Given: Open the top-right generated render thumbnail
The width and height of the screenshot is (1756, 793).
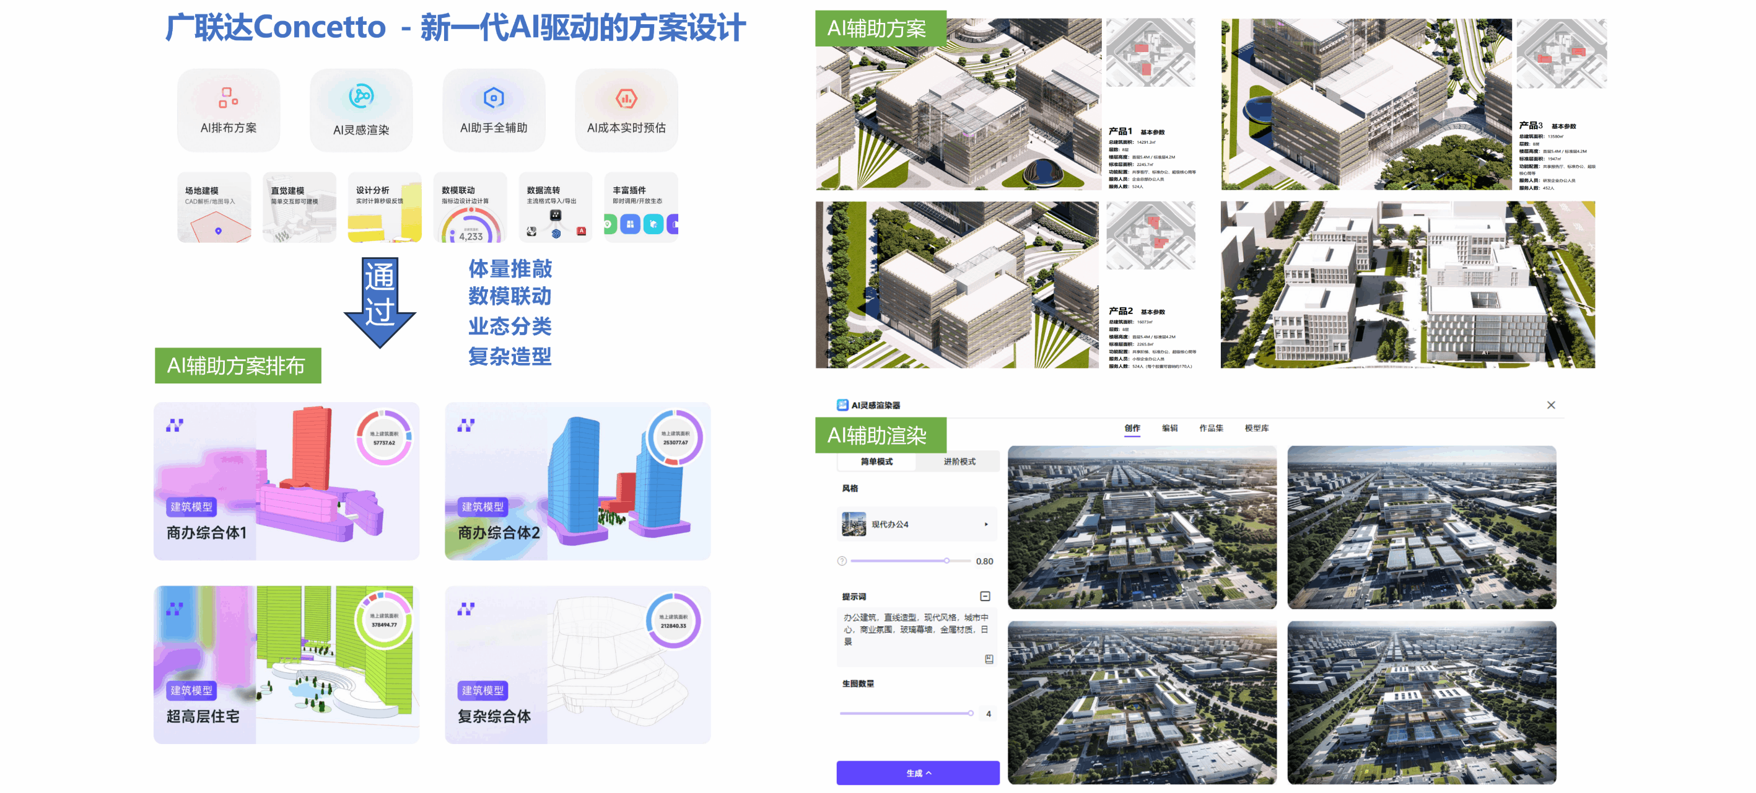Looking at the screenshot, I should click(1422, 527).
